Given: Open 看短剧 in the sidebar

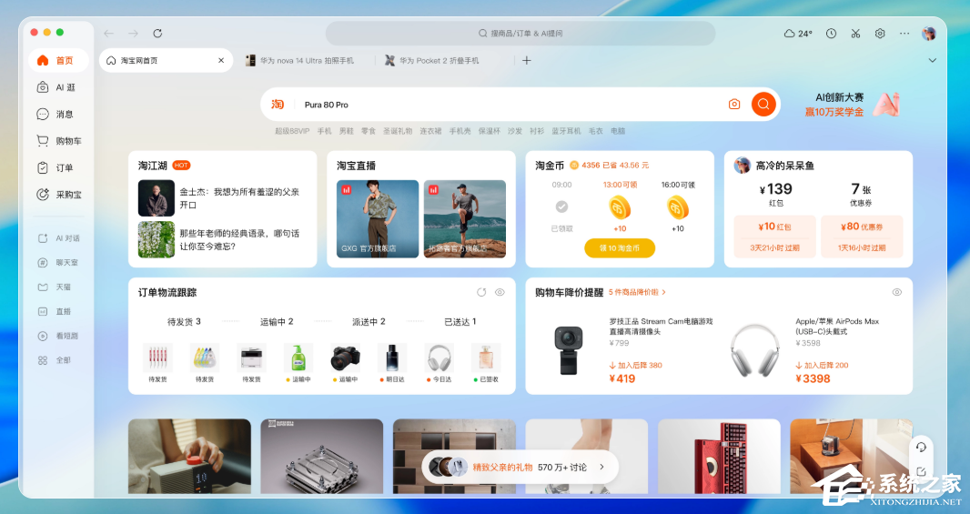Looking at the screenshot, I should pyautogui.click(x=58, y=336).
